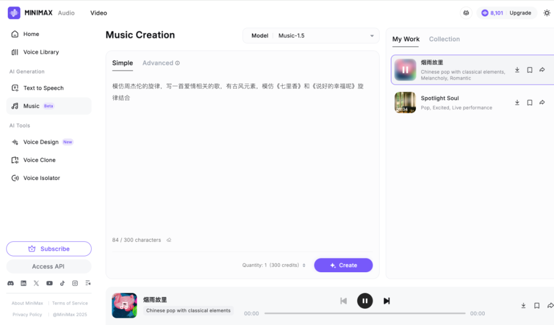This screenshot has height=325, width=554.
Task: Download the 烟雨故里 track in My Work
Action: (x=517, y=70)
